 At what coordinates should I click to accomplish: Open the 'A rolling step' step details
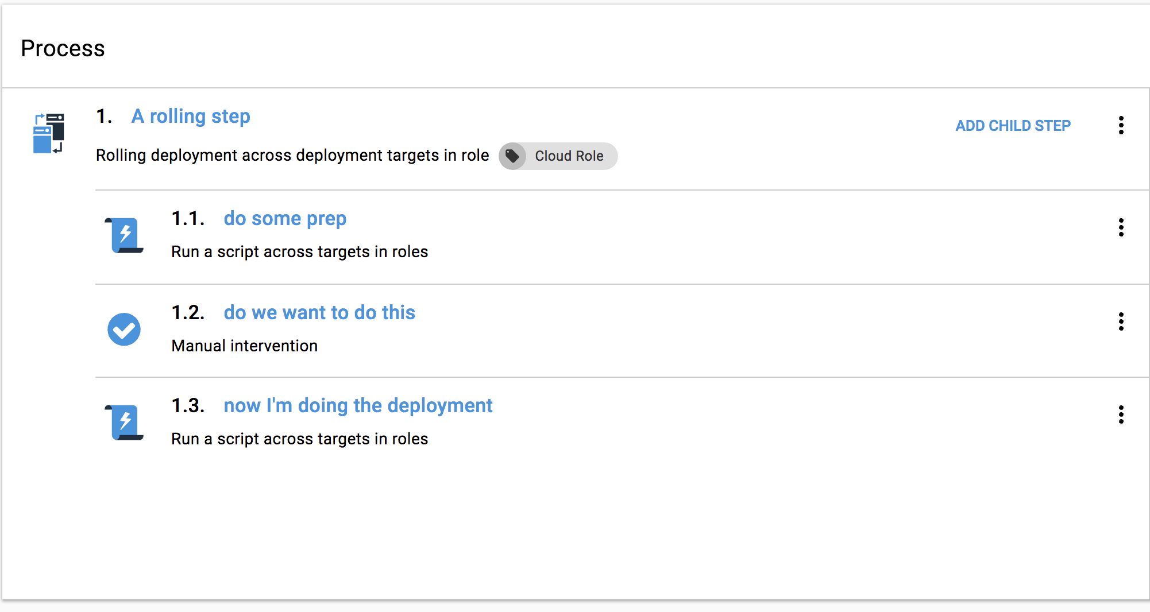(x=190, y=116)
